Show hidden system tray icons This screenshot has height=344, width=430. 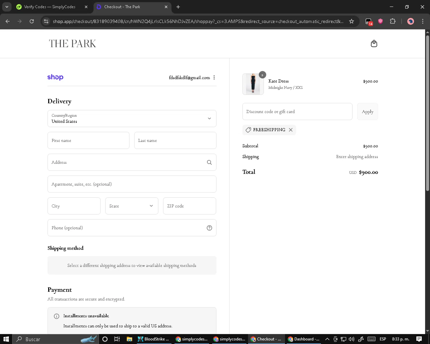pos(327,339)
